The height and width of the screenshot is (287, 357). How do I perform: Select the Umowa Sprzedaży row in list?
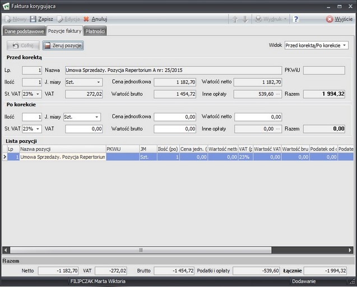tap(63, 158)
